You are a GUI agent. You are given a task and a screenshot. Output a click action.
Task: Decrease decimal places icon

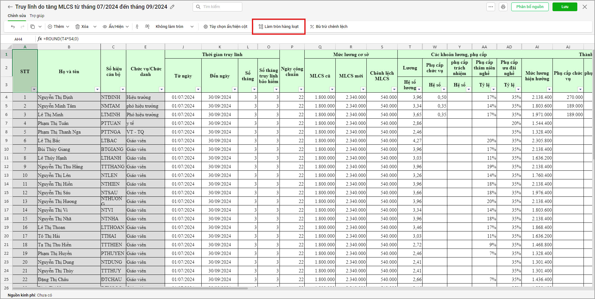pos(137,27)
